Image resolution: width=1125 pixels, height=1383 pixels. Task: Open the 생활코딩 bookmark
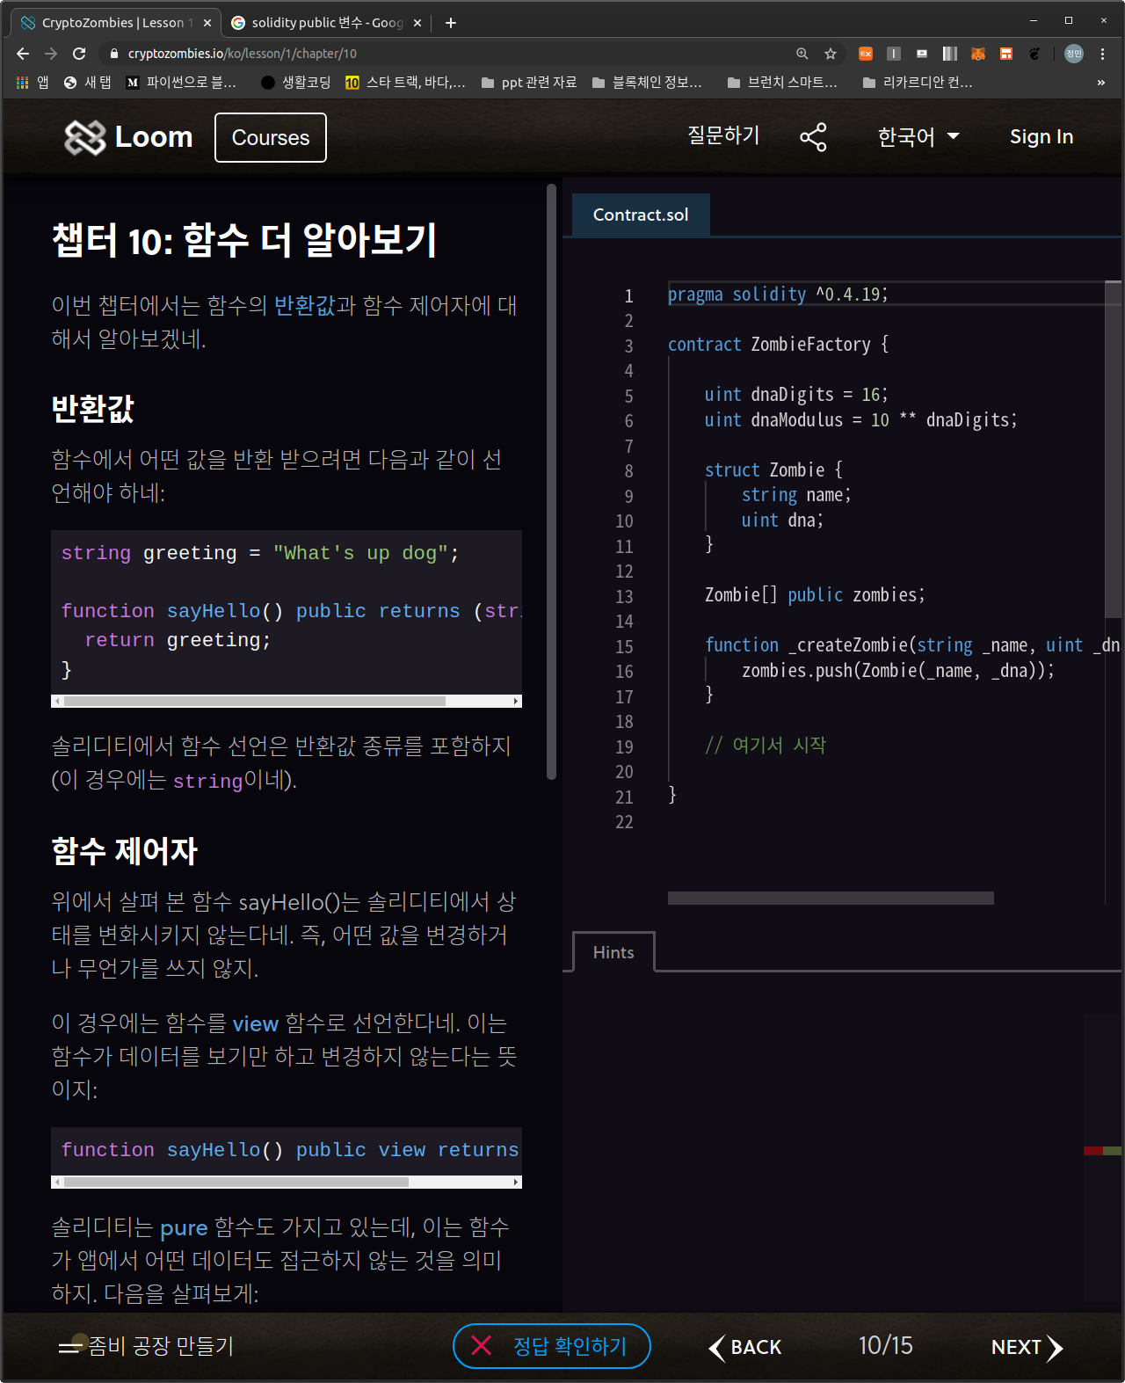(x=296, y=83)
